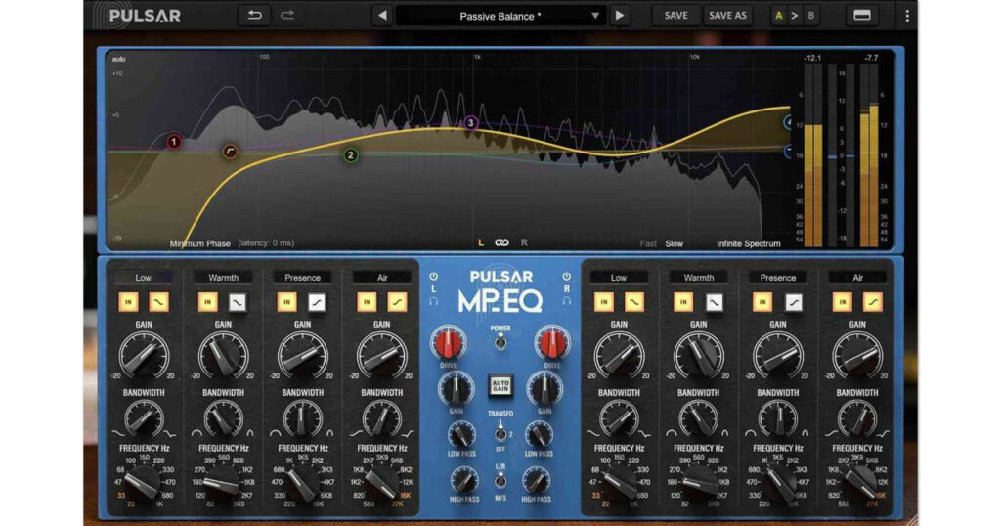Click the left channel LOW PASS knob
1001x526 pixels.
coord(461,435)
